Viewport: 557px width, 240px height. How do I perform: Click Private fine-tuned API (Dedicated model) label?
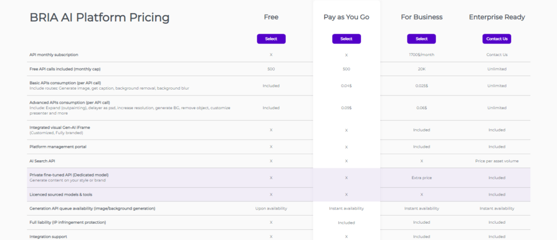tap(69, 175)
